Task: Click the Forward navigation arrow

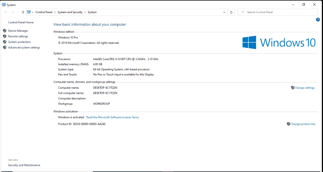Action: tap(13, 12)
